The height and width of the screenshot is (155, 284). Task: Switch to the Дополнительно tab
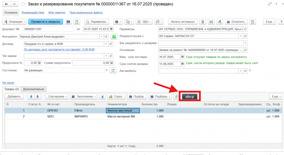pos(34,89)
